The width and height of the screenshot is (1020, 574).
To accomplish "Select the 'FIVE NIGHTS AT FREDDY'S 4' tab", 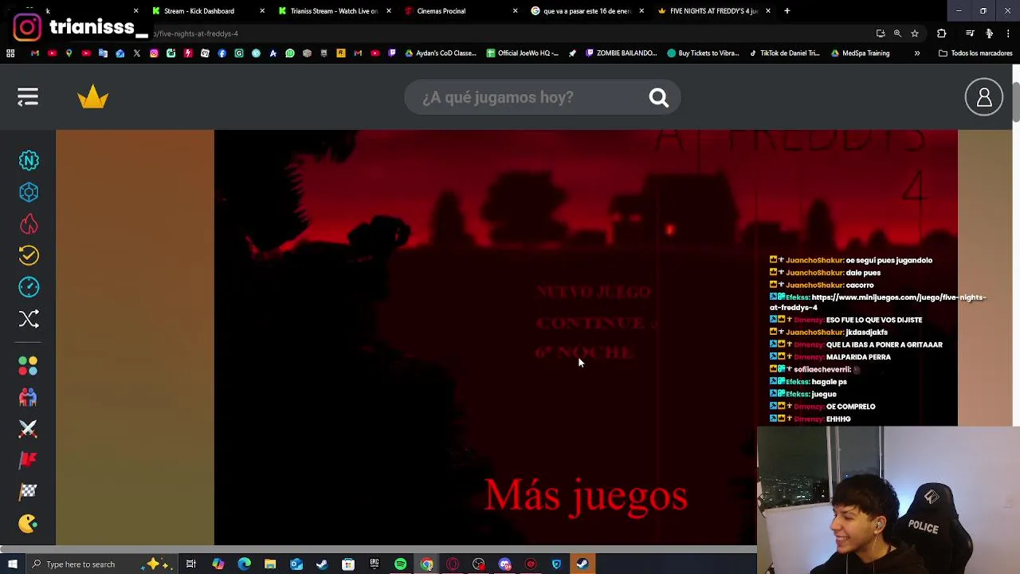I will point(713,11).
